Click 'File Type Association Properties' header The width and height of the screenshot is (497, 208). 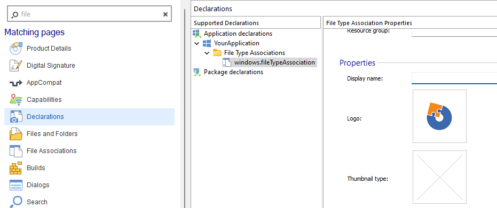[x=369, y=23]
